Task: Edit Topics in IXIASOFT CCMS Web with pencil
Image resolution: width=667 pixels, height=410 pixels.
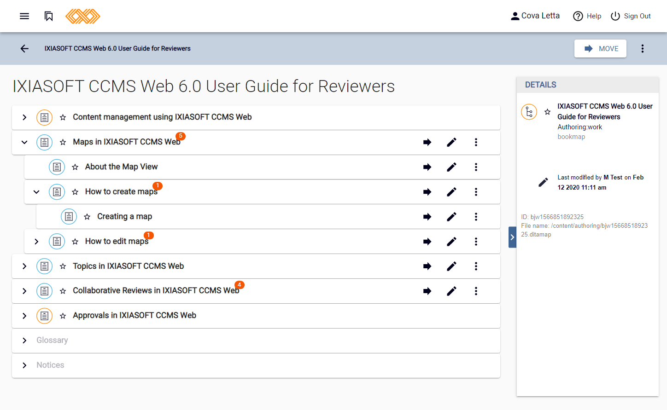Action: (x=451, y=266)
